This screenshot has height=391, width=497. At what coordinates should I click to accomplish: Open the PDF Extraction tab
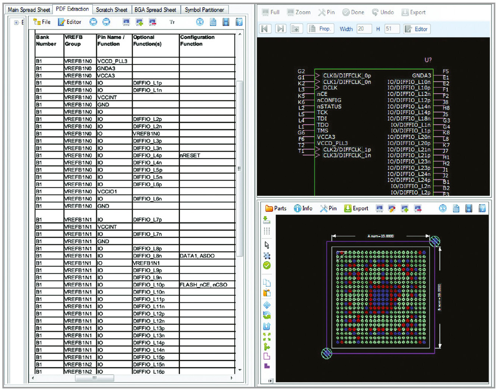[x=72, y=9]
